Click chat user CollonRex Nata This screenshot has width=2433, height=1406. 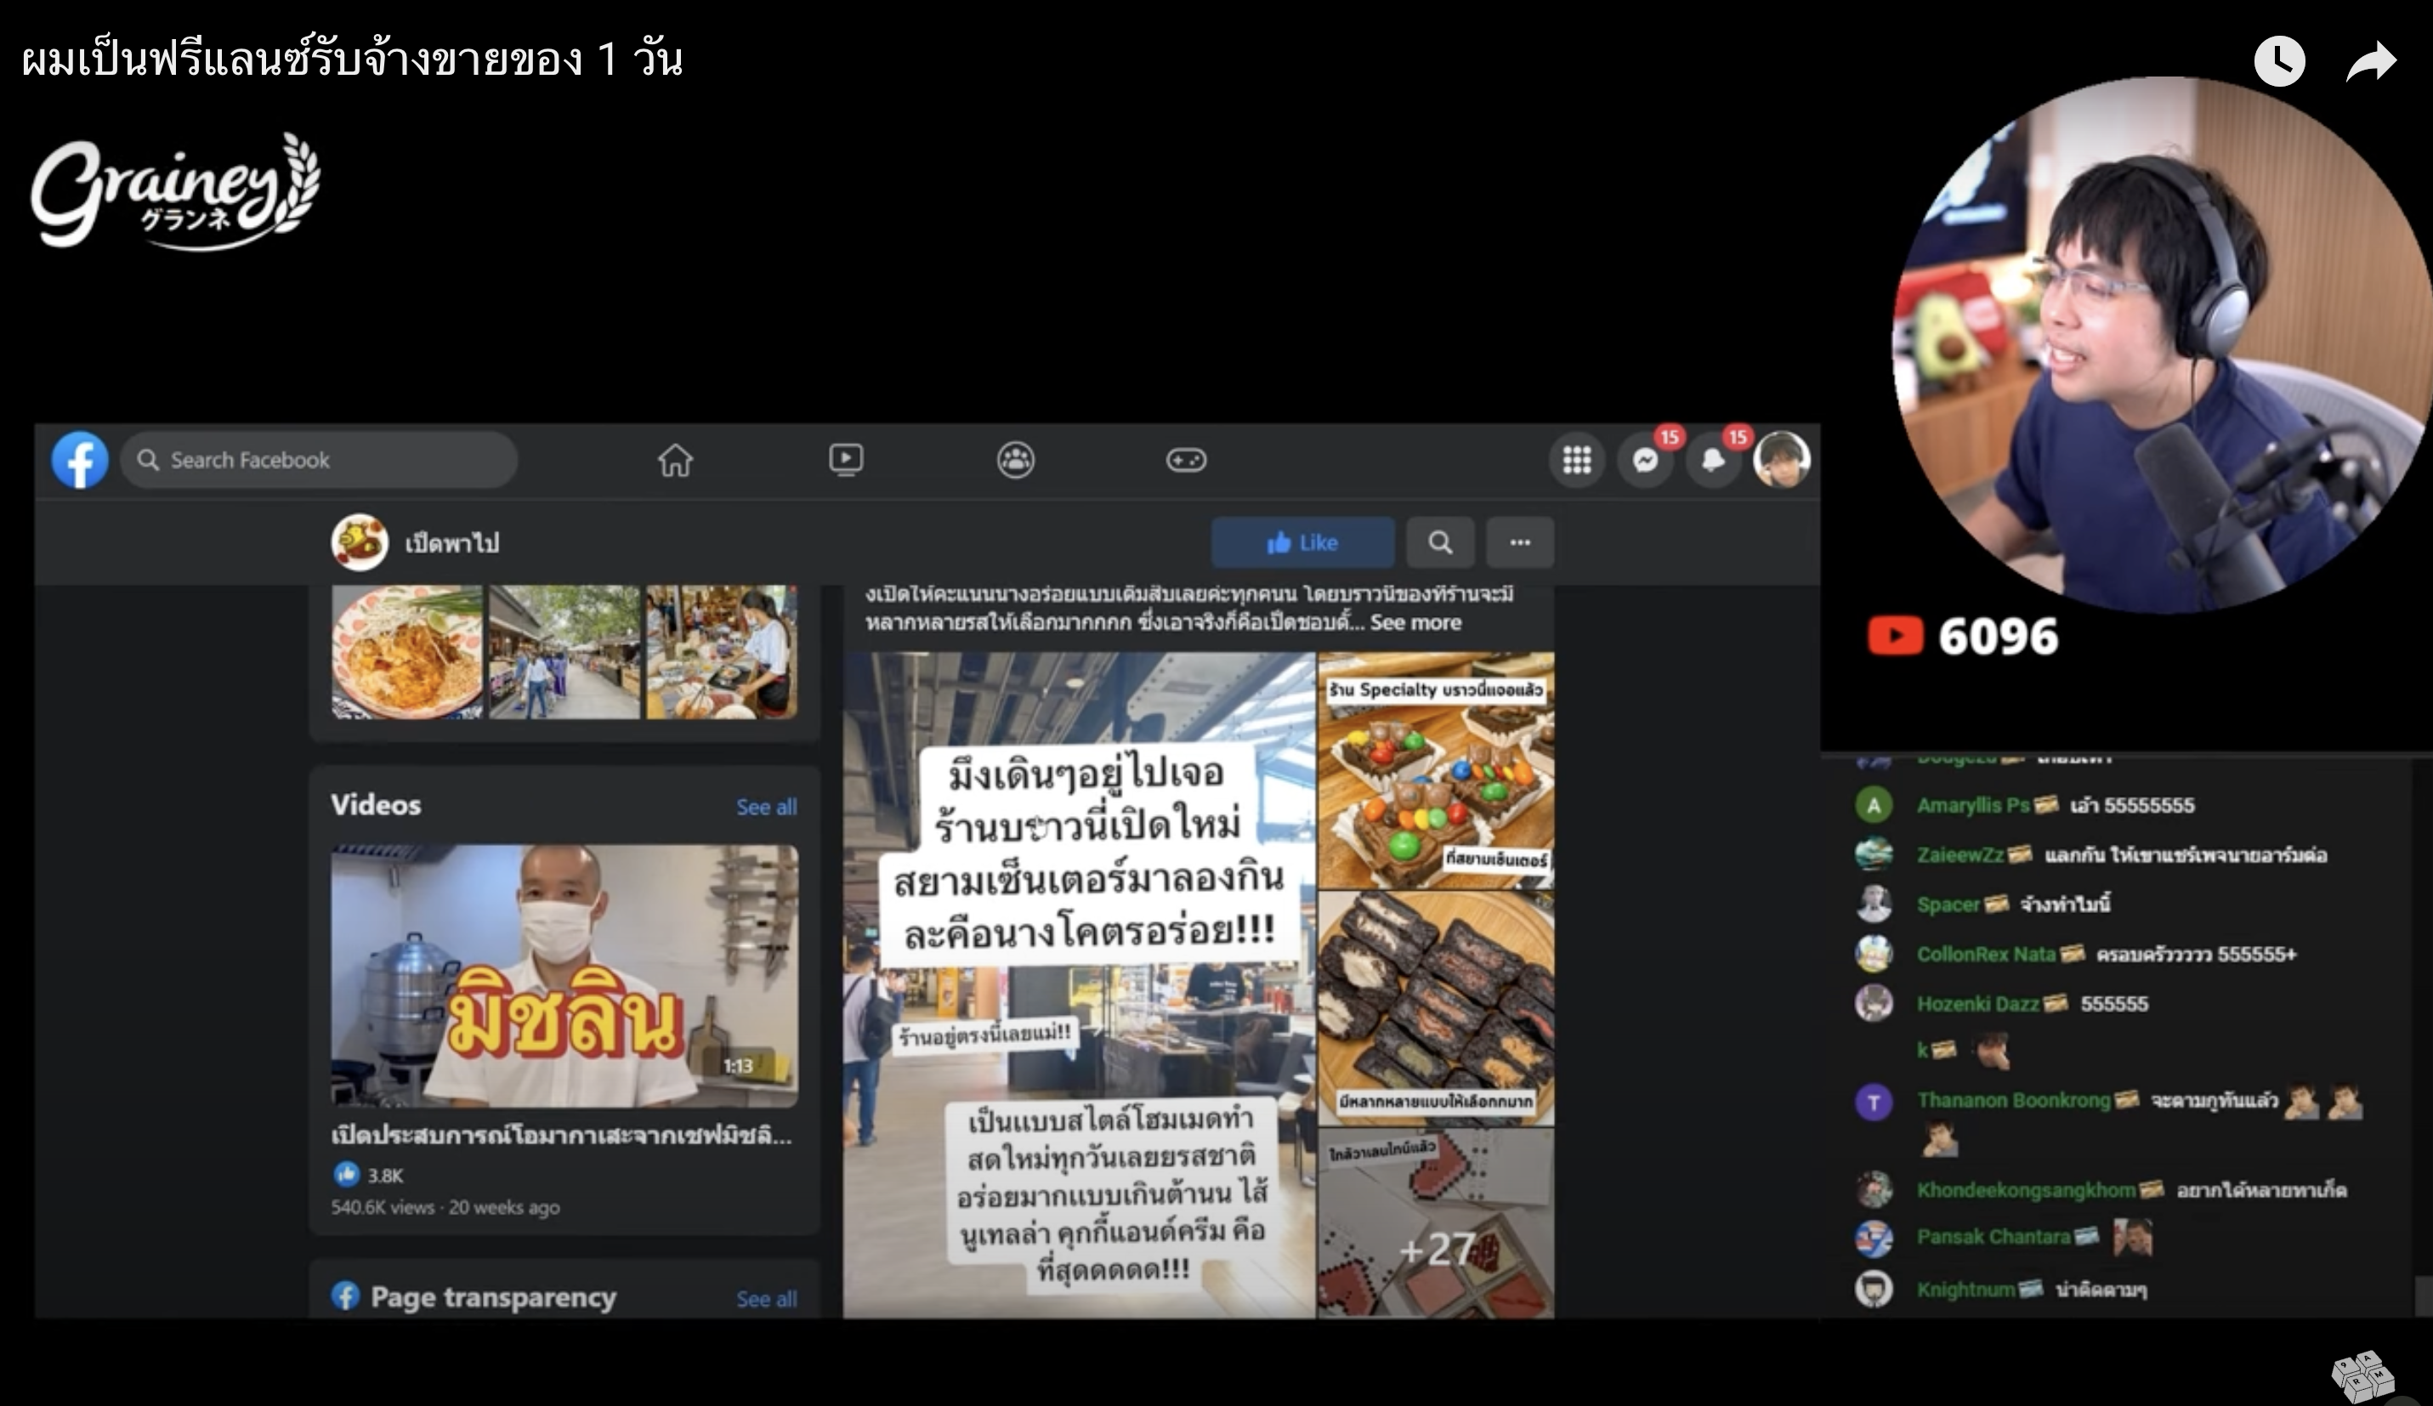click(1986, 954)
